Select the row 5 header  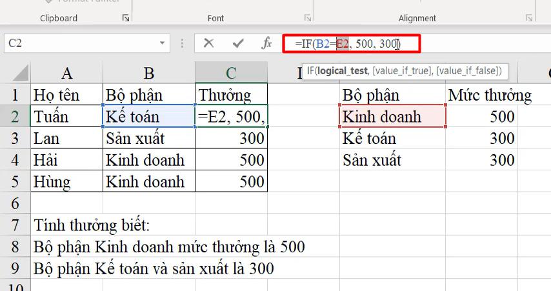[14, 182]
